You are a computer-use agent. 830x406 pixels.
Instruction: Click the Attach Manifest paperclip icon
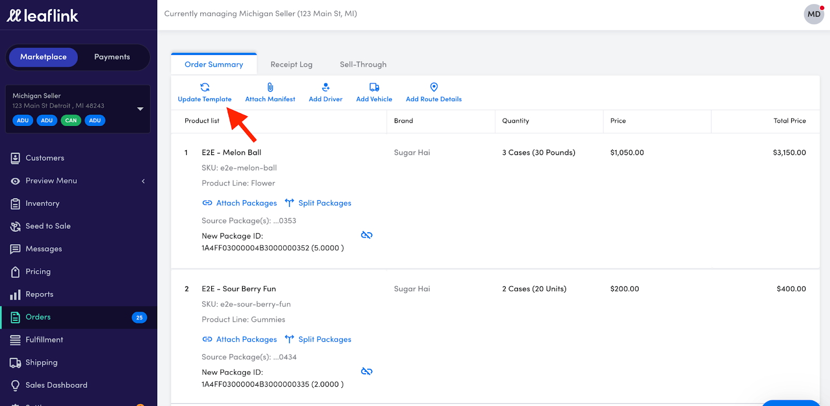(x=270, y=87)
